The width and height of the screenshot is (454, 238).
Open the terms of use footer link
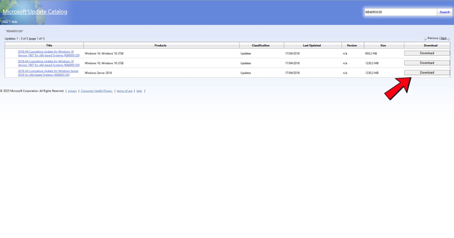click(124, 91)
